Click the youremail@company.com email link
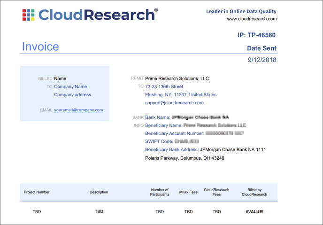The height and width of the screenshot is (225, 323). click(78, 110)
